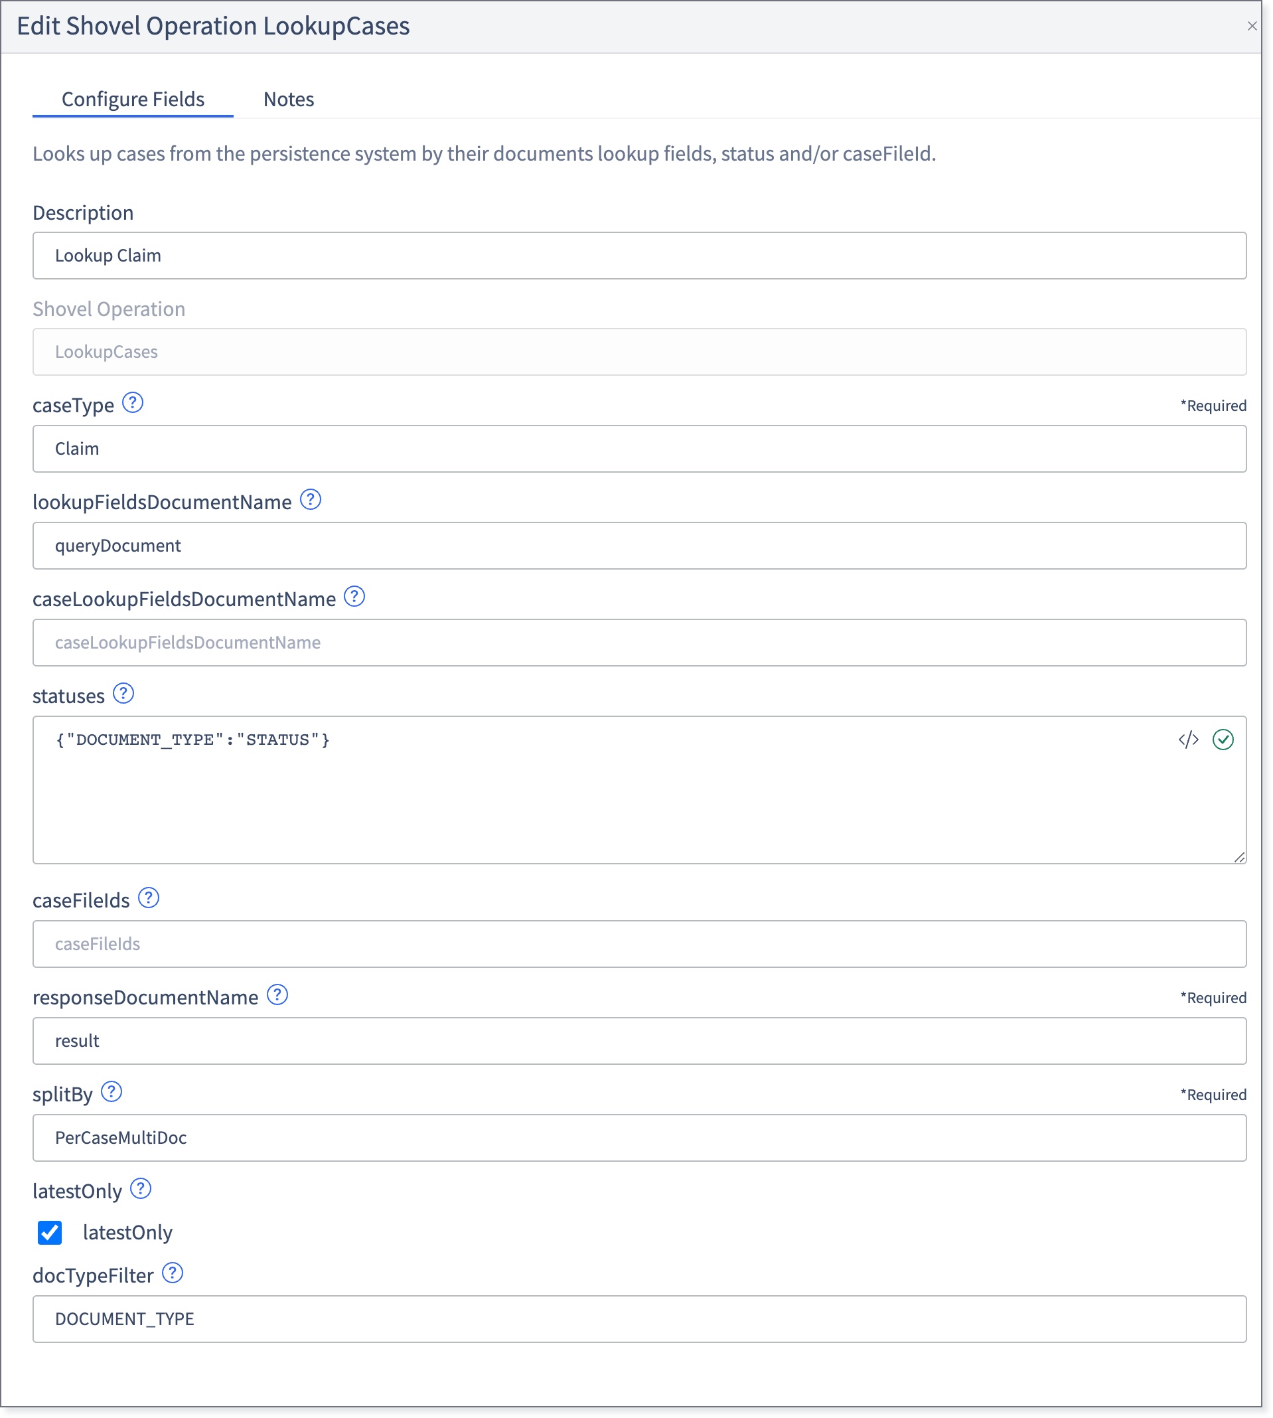Close the Edit Shovel Operation dialog
Screen dimensions: 1273x1418
pos(1252,26)
